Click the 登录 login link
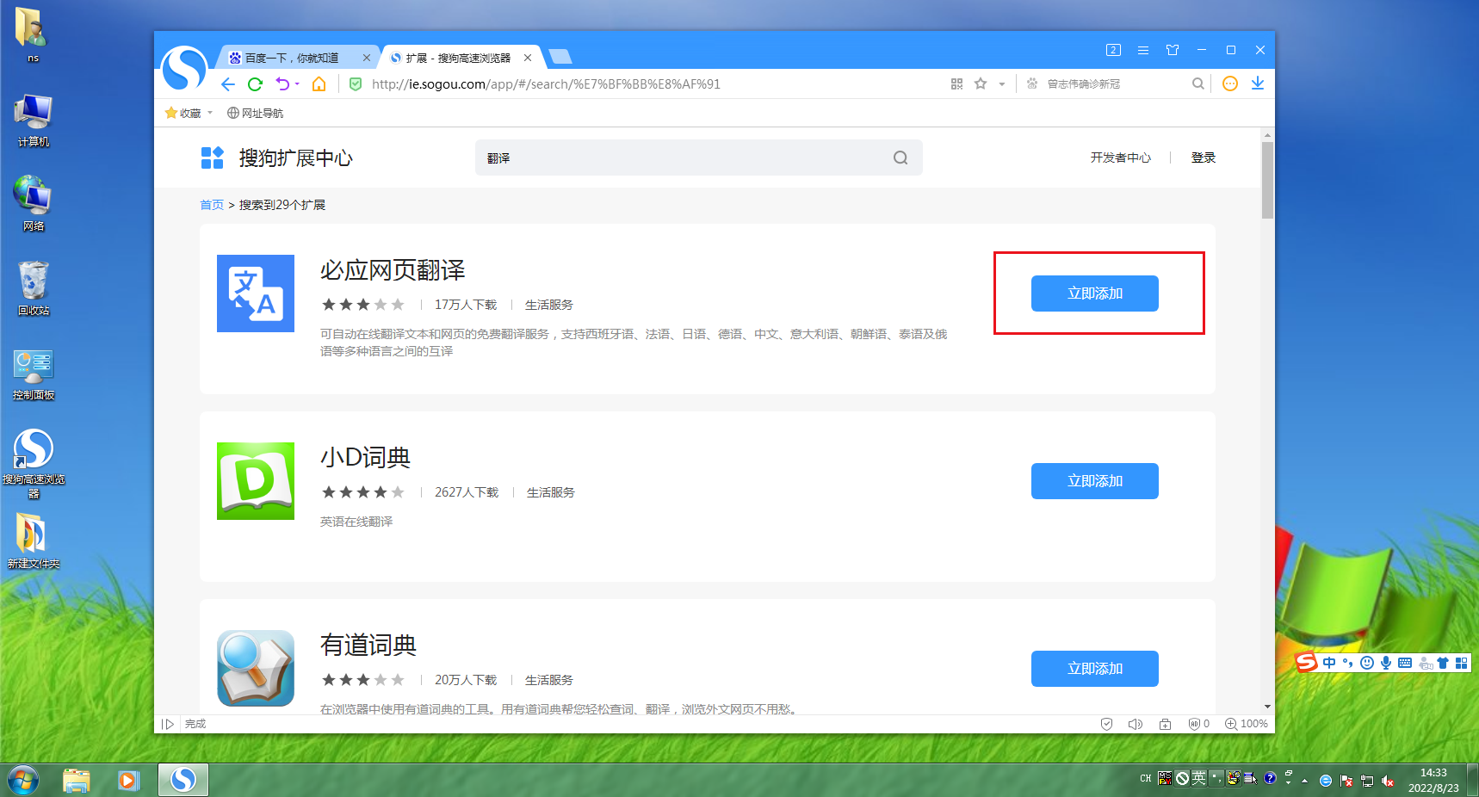Viewport: 1479px width, 797px height. 1203,158
